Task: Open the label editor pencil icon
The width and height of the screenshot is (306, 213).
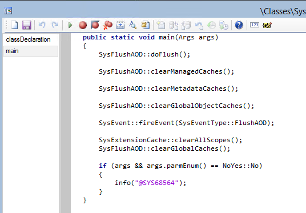Action: tap(267, 25)
